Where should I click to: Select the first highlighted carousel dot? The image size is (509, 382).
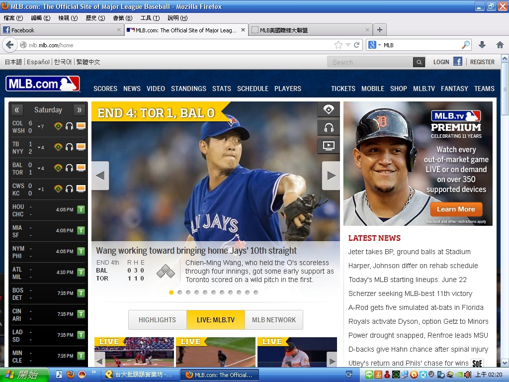171,292
